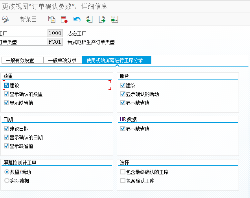Toggle 显示缺省值 checkbox under HR 数据
The image size is (250, 198).
(x=123, y=129)
